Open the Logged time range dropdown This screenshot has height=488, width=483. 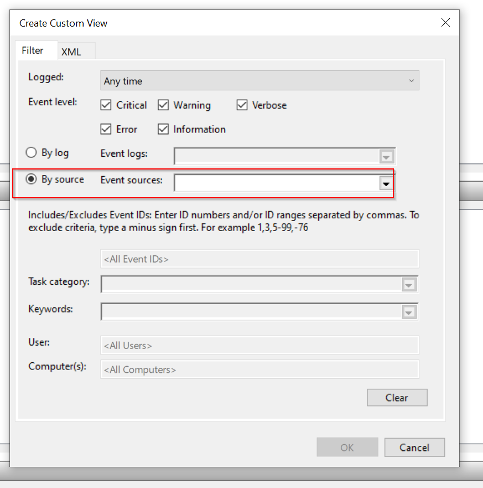tap(259, 81)
